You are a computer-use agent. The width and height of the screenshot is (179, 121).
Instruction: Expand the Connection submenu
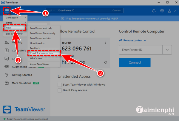click(15, 18)
